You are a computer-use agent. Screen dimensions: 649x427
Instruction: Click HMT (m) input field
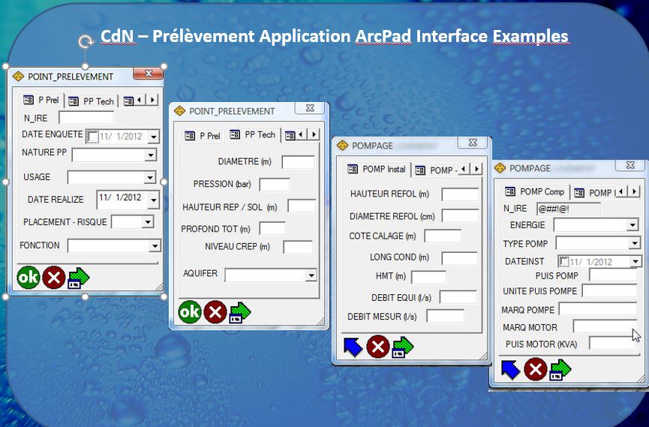click(x=429, y=277)
